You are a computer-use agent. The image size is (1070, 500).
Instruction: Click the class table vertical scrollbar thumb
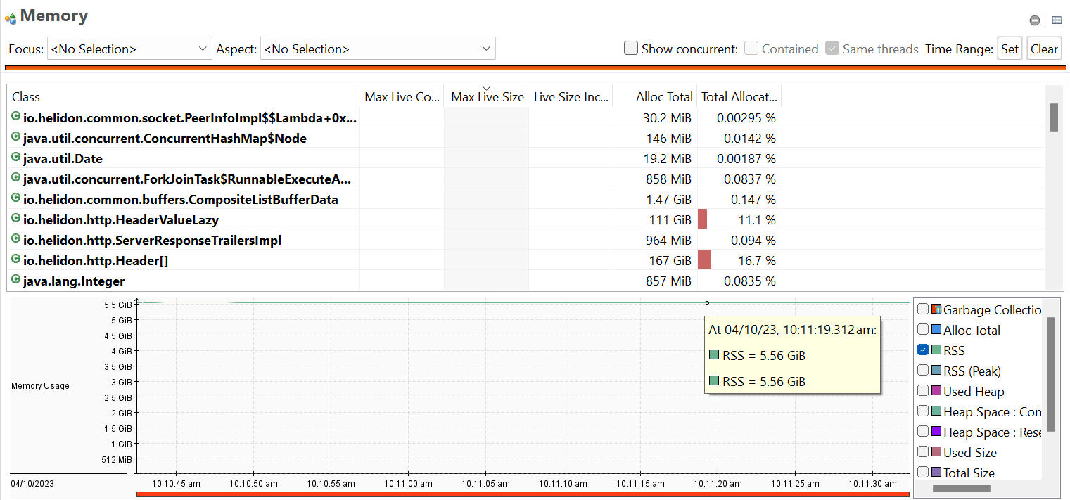point(1054,117)
